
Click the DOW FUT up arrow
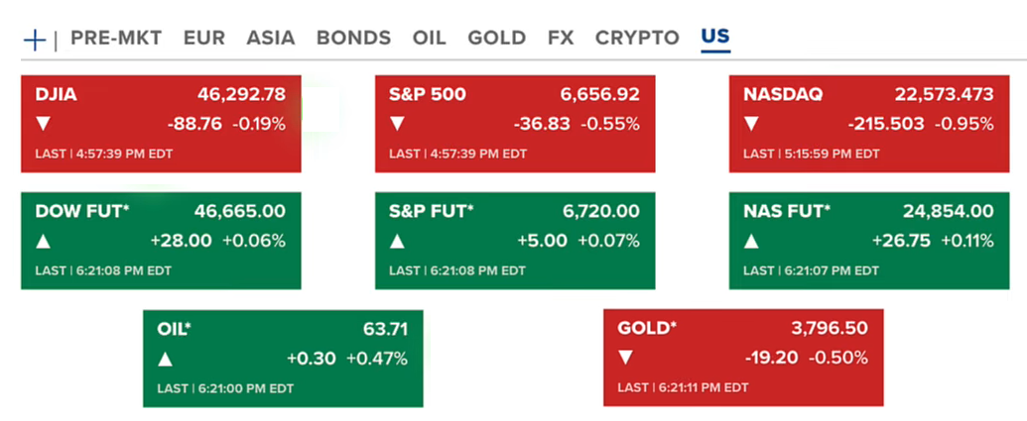43,241
